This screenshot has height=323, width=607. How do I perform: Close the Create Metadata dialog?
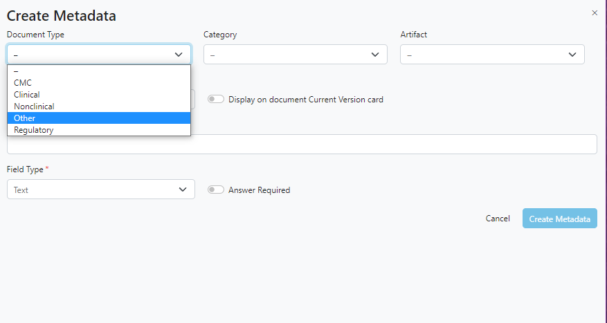594,13
